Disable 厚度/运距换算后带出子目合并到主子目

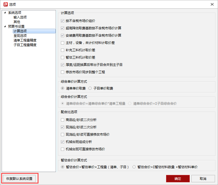click(x=62, y=65)
